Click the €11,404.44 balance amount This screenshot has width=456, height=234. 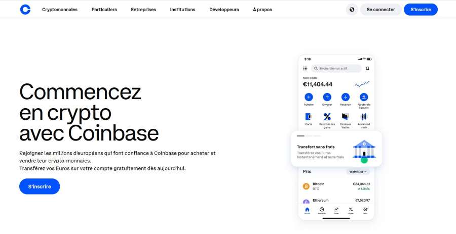[318, 84]
